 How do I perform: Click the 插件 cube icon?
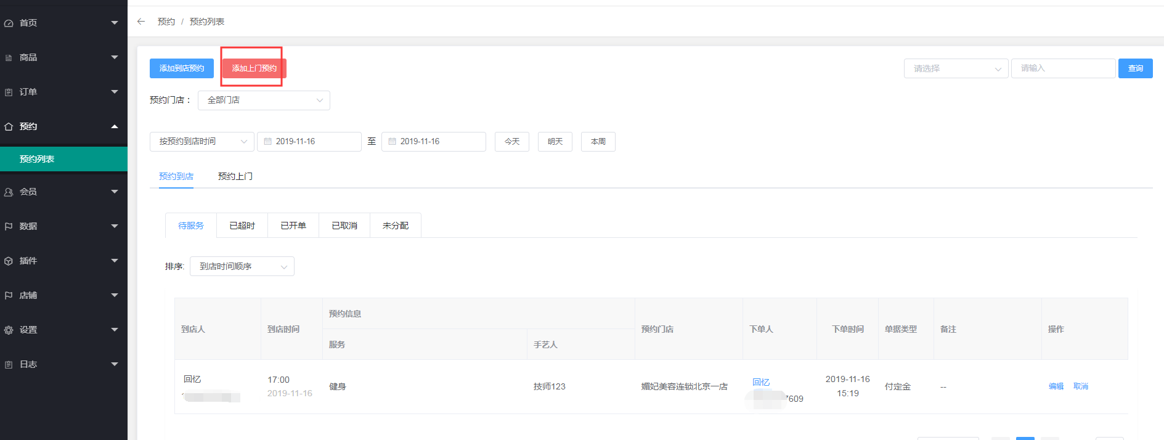9,261
